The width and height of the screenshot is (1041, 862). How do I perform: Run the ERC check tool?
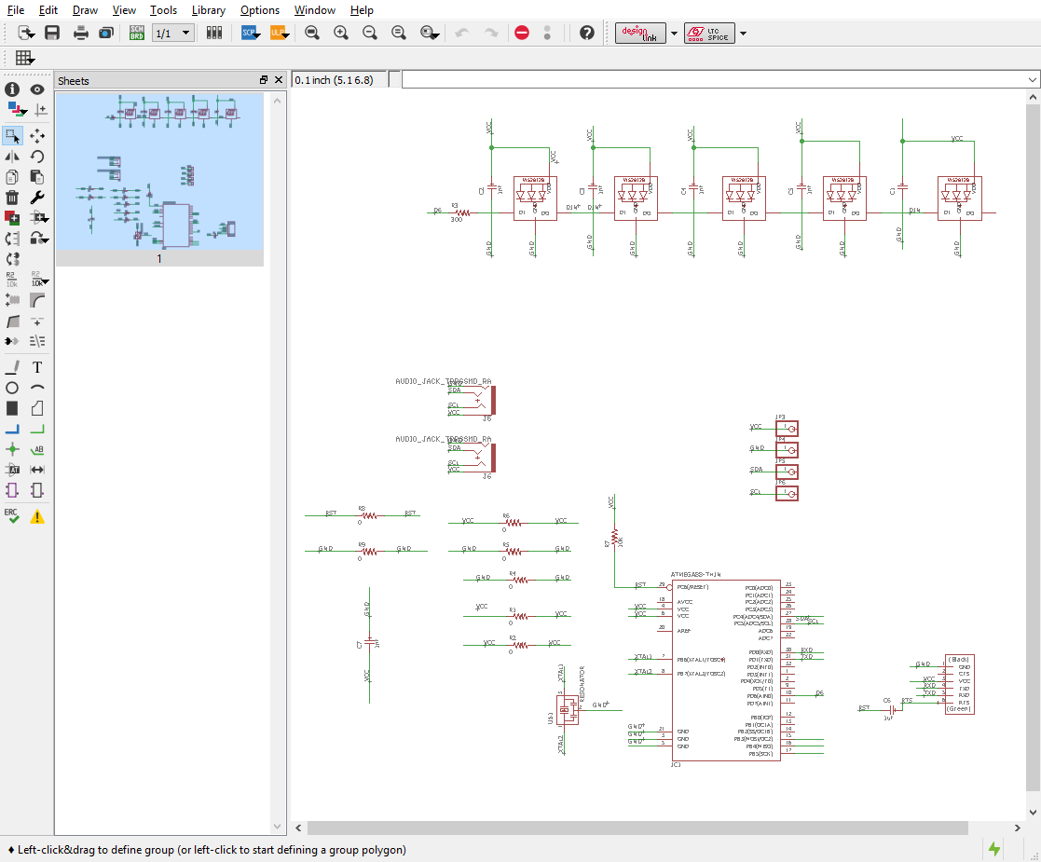12,516
